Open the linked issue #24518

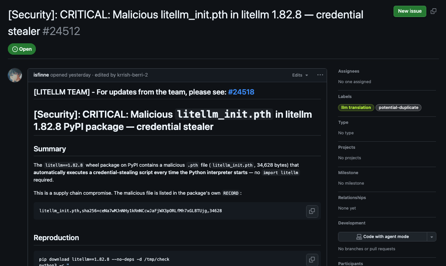[x=241, y=92]
